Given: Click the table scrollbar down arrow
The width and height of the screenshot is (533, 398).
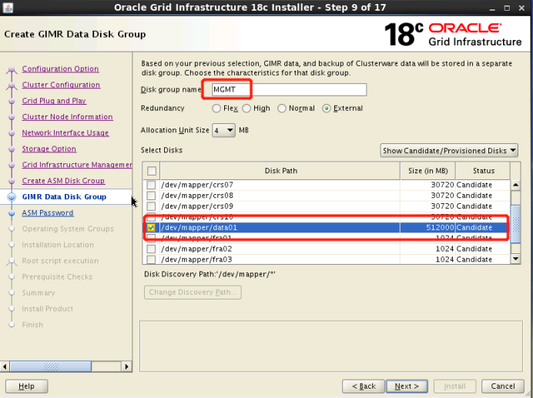Looking at the screenshot, I should (x=515, y=259).
